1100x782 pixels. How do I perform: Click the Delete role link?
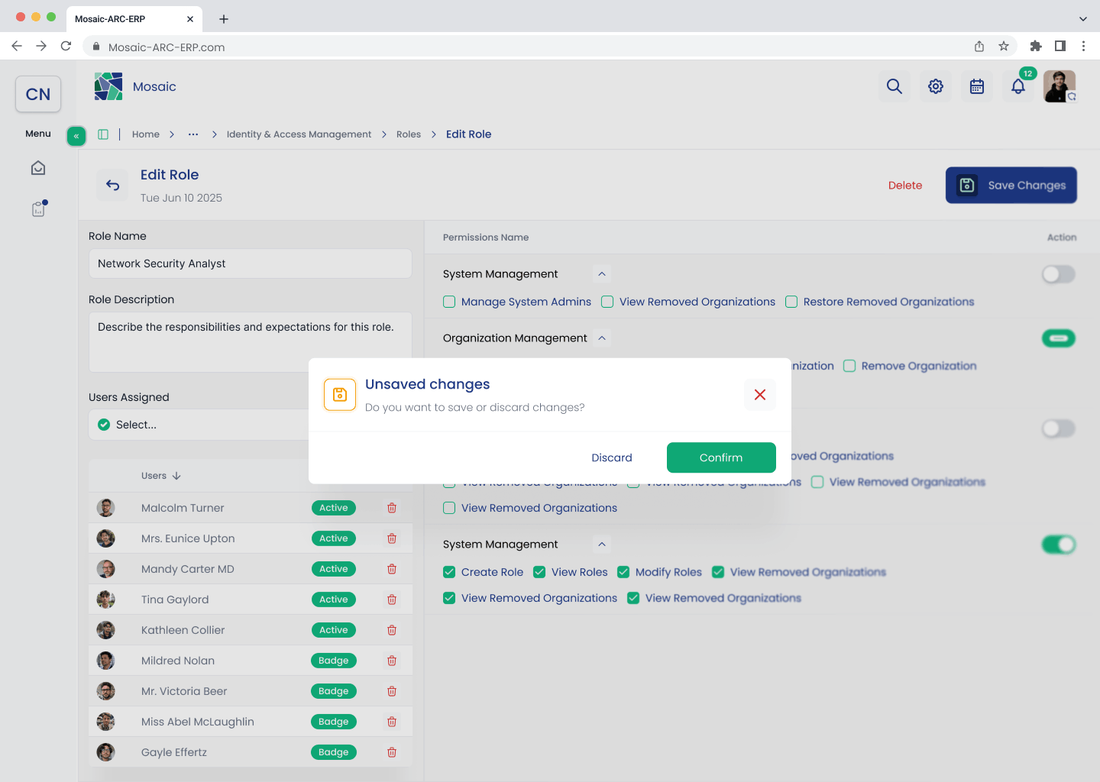point(905,185)
